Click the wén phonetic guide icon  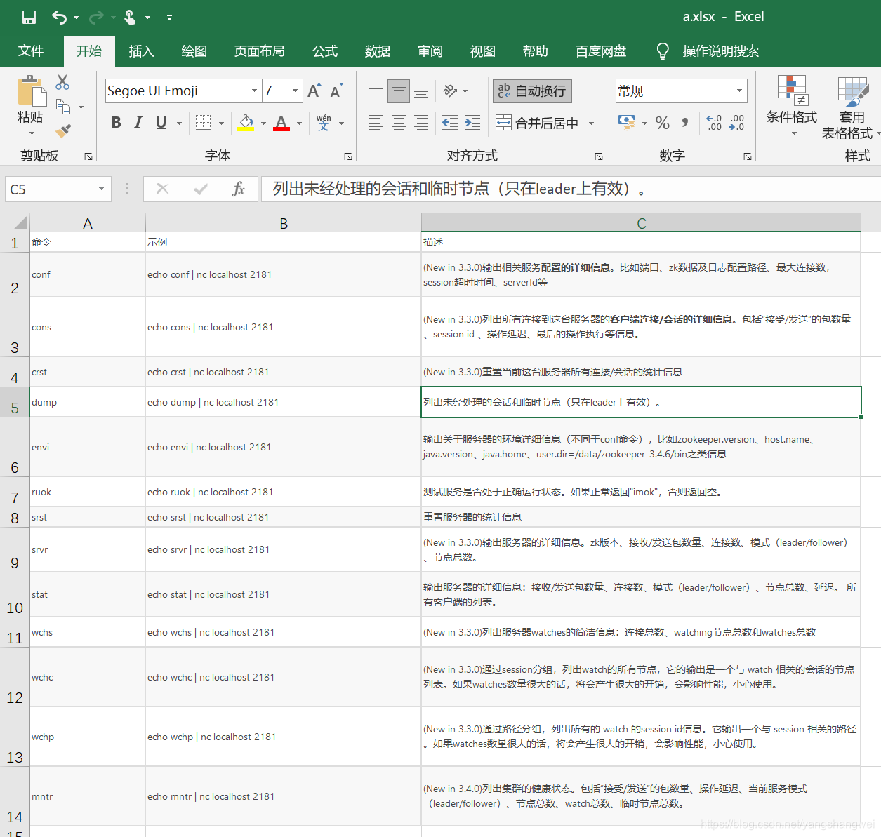[x=324, y=123]
